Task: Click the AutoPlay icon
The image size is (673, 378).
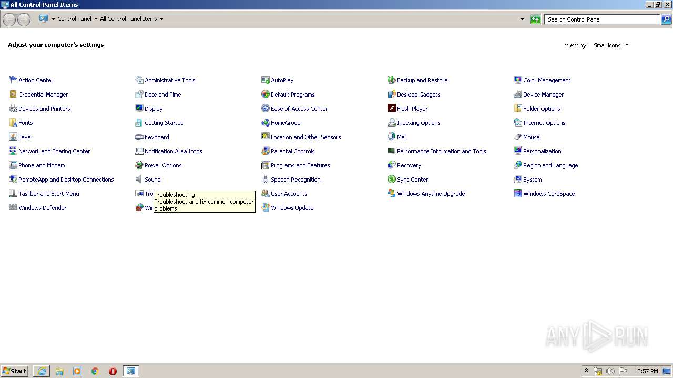Action: [x=266, y=80]
